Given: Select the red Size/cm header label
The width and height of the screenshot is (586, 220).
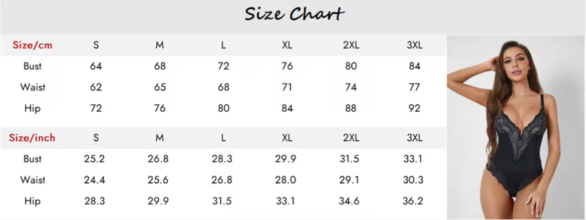Looking at the screenshot, I should (33, 45).
